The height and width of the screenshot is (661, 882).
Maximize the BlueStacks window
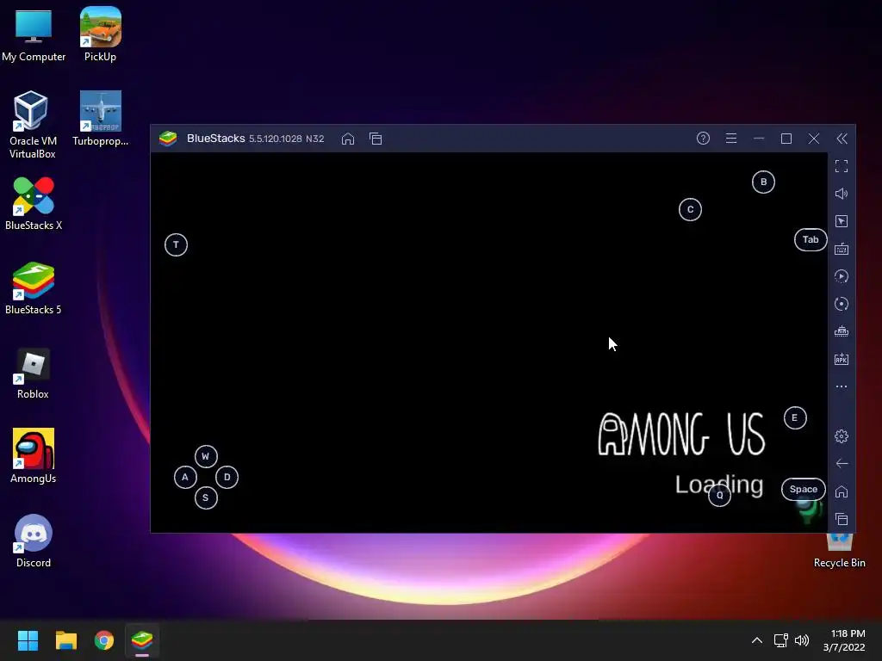click(786, 139)
